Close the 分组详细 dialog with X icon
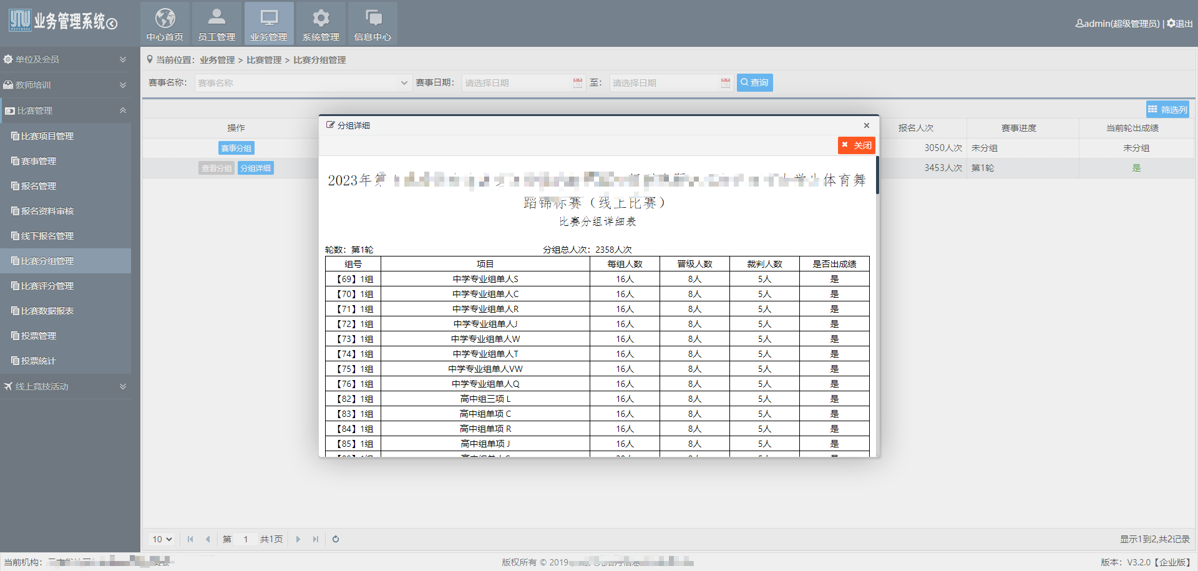 point(866,125)
